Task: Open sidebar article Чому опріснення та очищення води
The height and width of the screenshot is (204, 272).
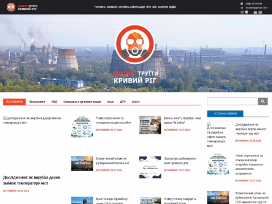Action: 249,164
